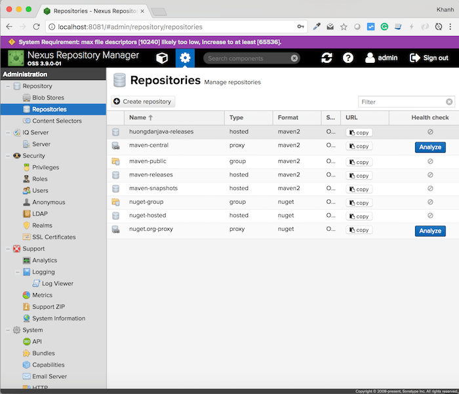Open Blob Stores in sidebar
This screenshot has height=394, width=459.
48,98
